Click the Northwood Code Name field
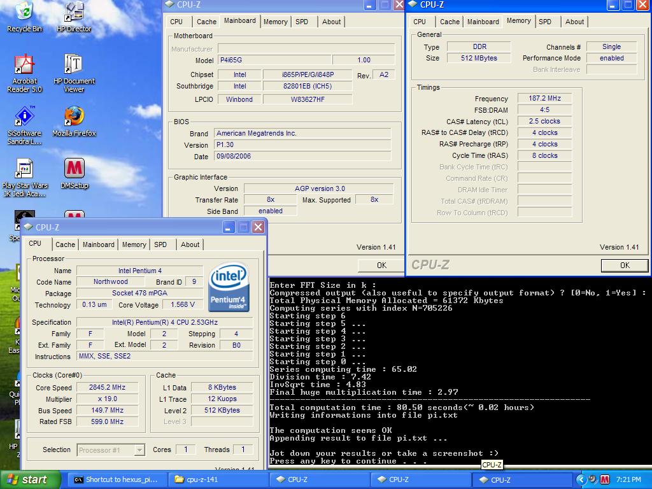Image resolution: width=652 pixels, height=489 pixels. pos(110,281)
